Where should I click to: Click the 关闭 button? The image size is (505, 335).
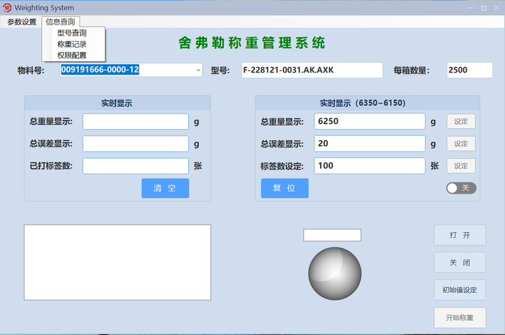point(460,262)
